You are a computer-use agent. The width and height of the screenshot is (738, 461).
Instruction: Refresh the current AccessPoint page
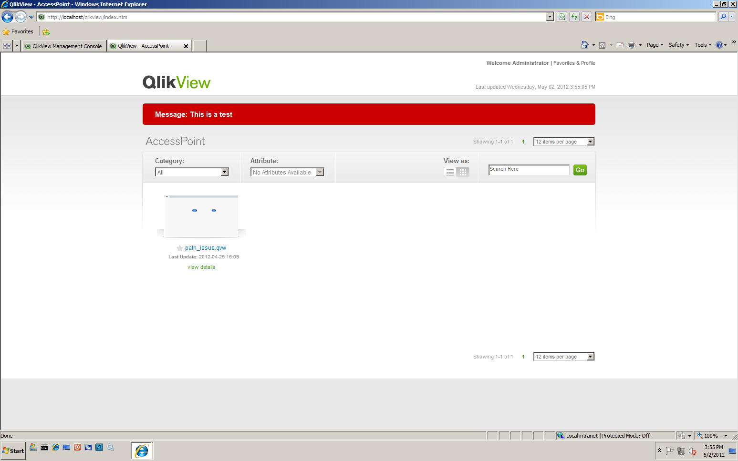[574, 17]
